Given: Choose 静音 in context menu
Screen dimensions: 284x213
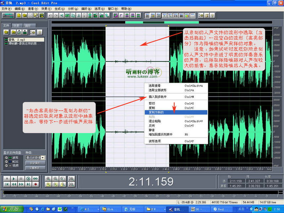Looking at the screenshot, I should coord(176,130).
